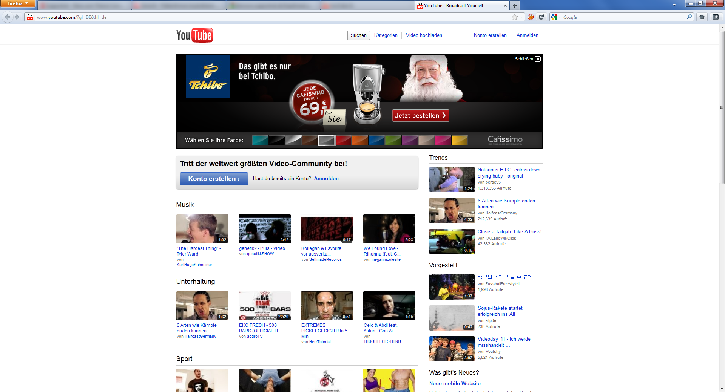Open 6 Arten wie Kämpfe Trends thumbnail
This screenshot has width=725, height=392.
[x=452, y=210]
